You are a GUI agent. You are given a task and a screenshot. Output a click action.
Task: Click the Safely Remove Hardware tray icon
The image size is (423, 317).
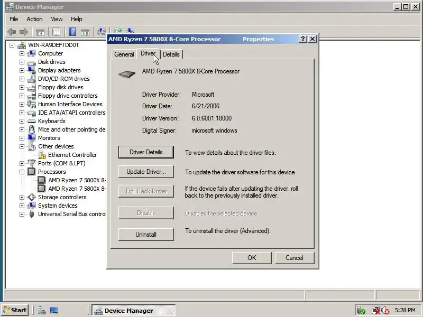pyautogui.click(x=361, y=311)
